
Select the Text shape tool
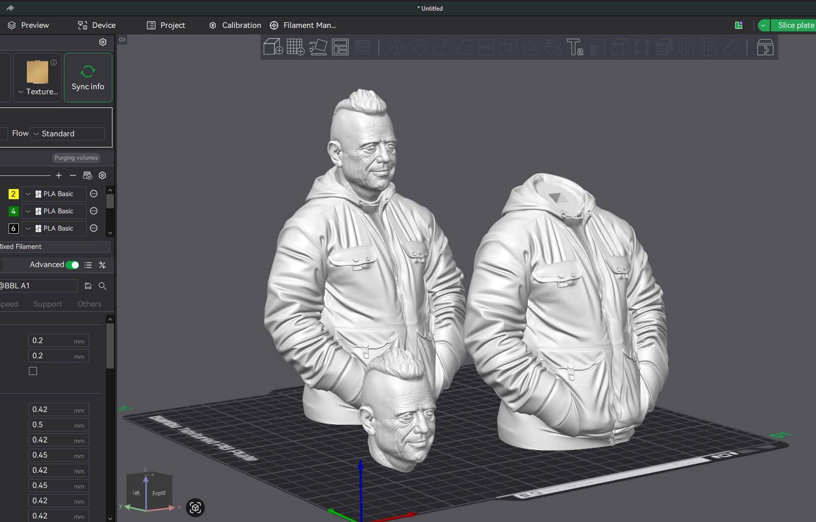pos(575,47)
